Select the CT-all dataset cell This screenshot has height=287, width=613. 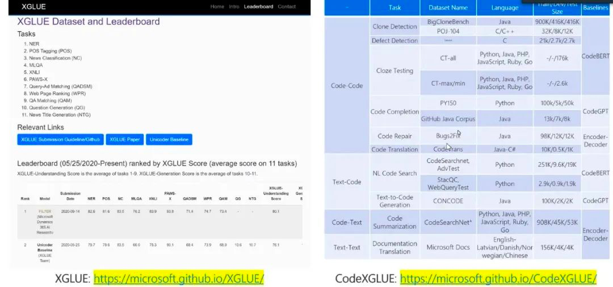[448, 58]
